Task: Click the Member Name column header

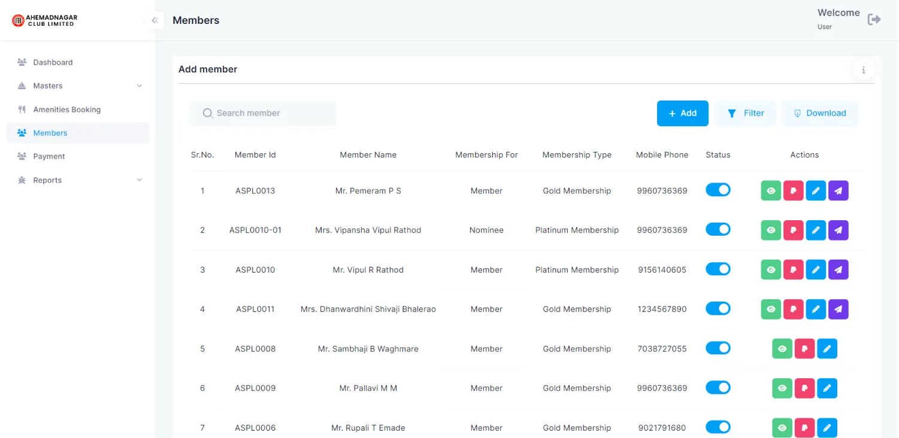Action: 368,155
